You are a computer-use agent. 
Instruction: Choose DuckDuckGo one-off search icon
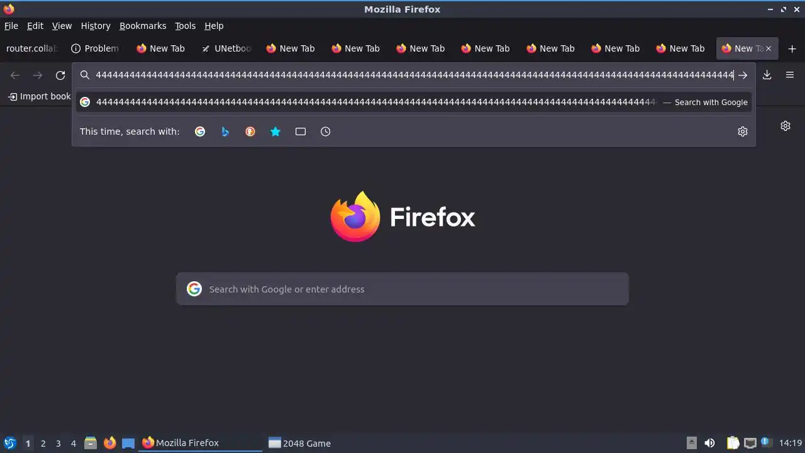click(x=250, y=131)
